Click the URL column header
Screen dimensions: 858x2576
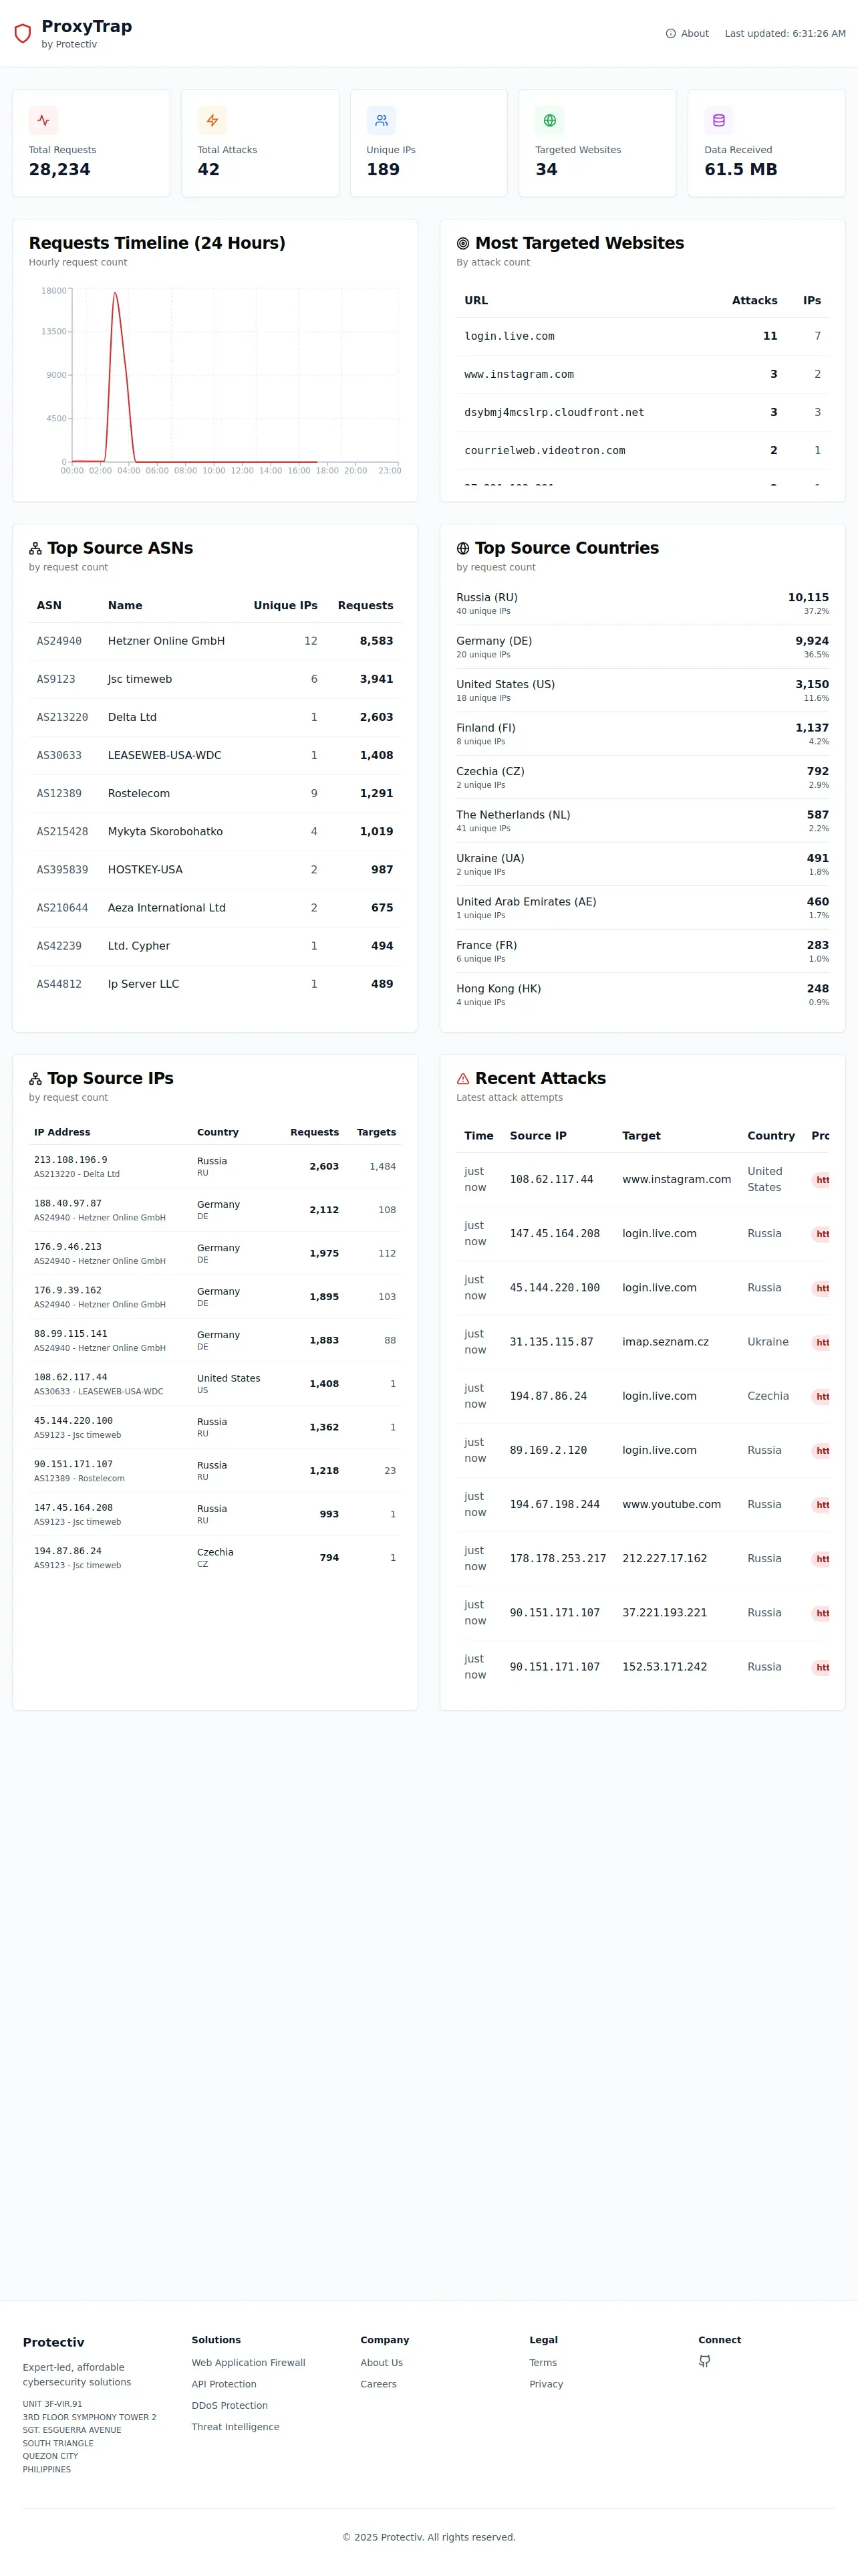click(x=476, y=300)
